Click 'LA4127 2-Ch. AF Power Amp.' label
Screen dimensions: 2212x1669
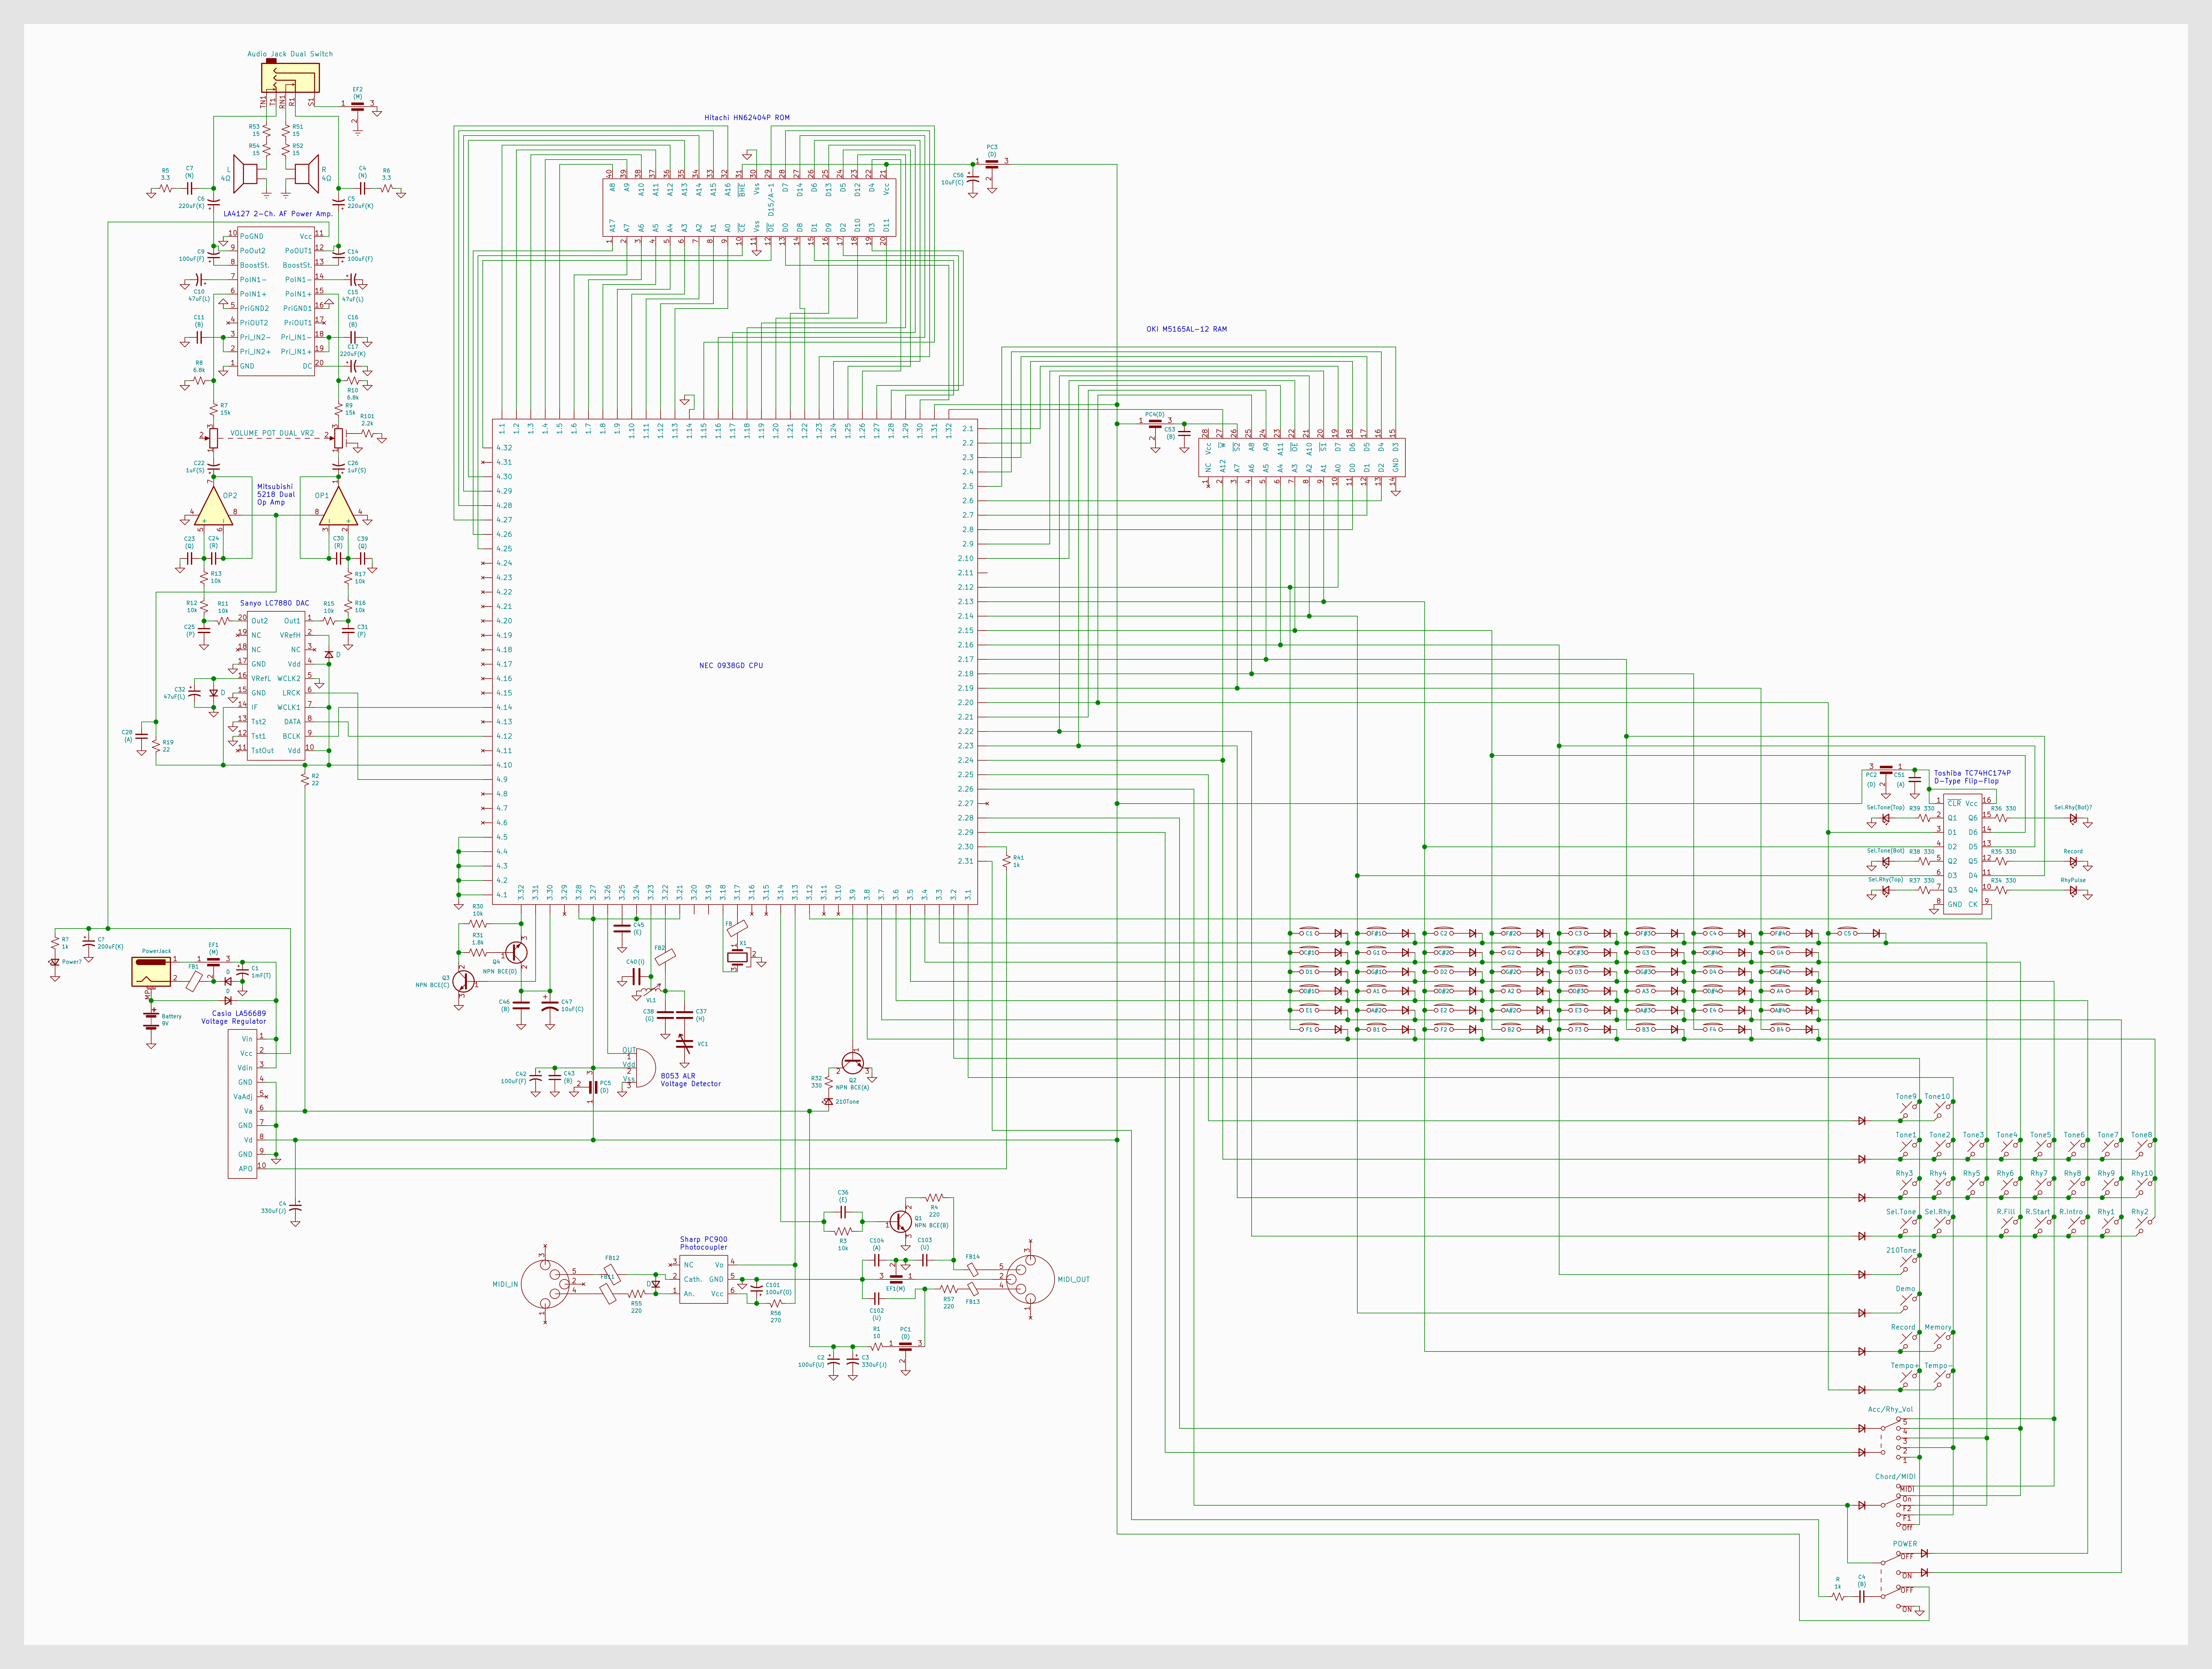[x=278, y=214]
